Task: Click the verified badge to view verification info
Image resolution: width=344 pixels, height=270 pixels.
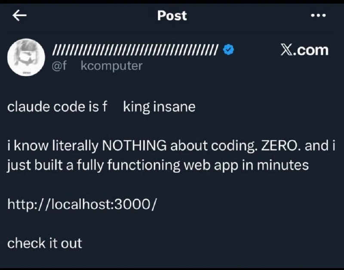Action: (x=228, y=50)
